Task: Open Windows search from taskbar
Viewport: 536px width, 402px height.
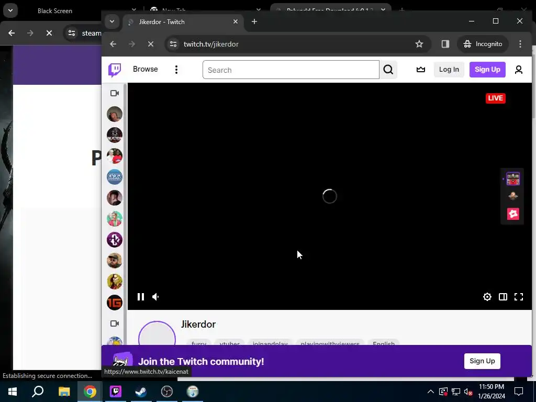Action: tap(38, 392)
